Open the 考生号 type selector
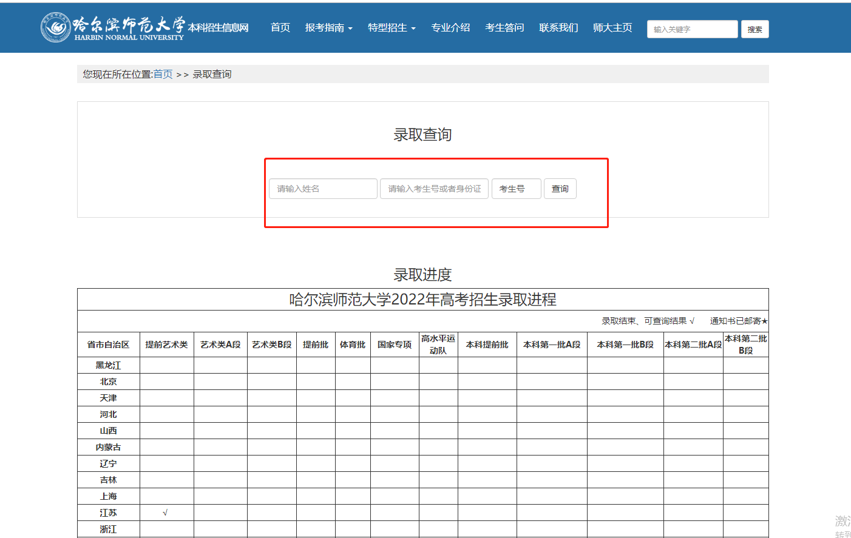 coord(516,189)
